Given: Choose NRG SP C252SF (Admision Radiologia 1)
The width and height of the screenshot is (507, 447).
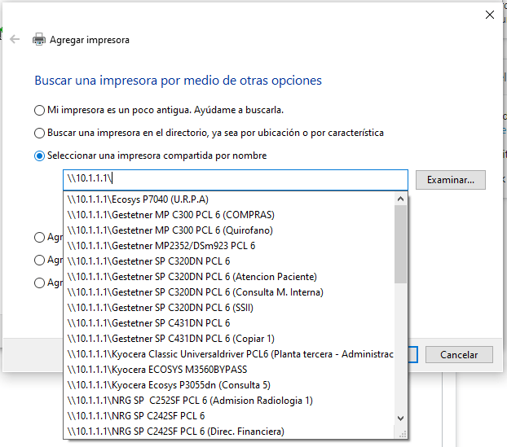Looking at the screenshot, I should [229, 401].
